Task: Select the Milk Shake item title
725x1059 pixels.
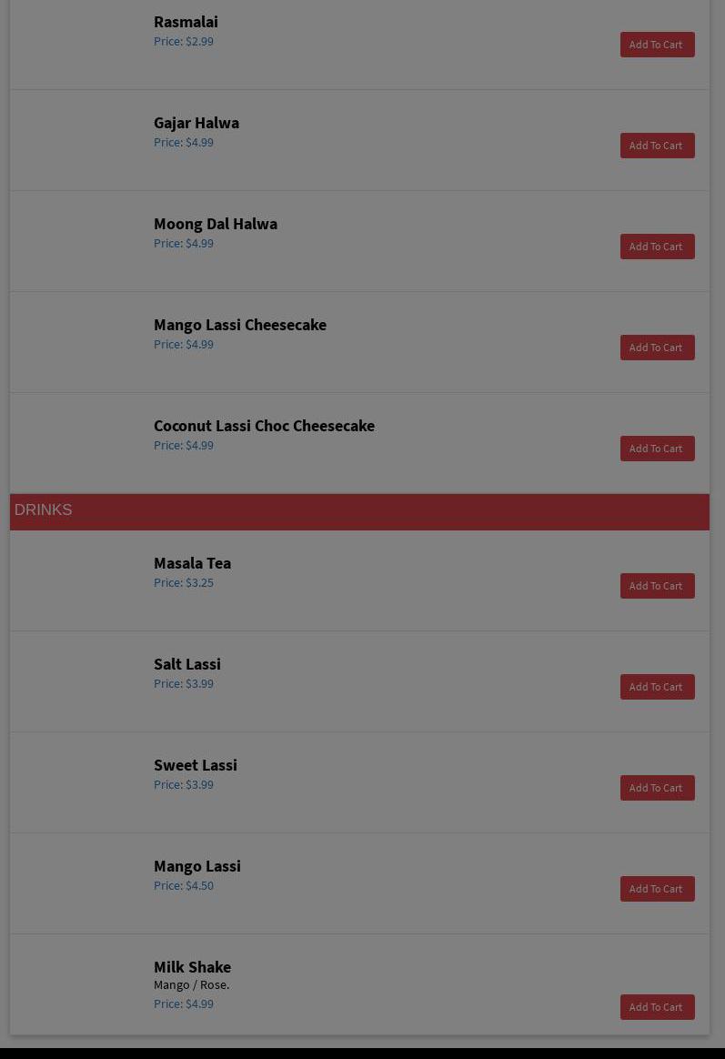Action: (192, 967)
